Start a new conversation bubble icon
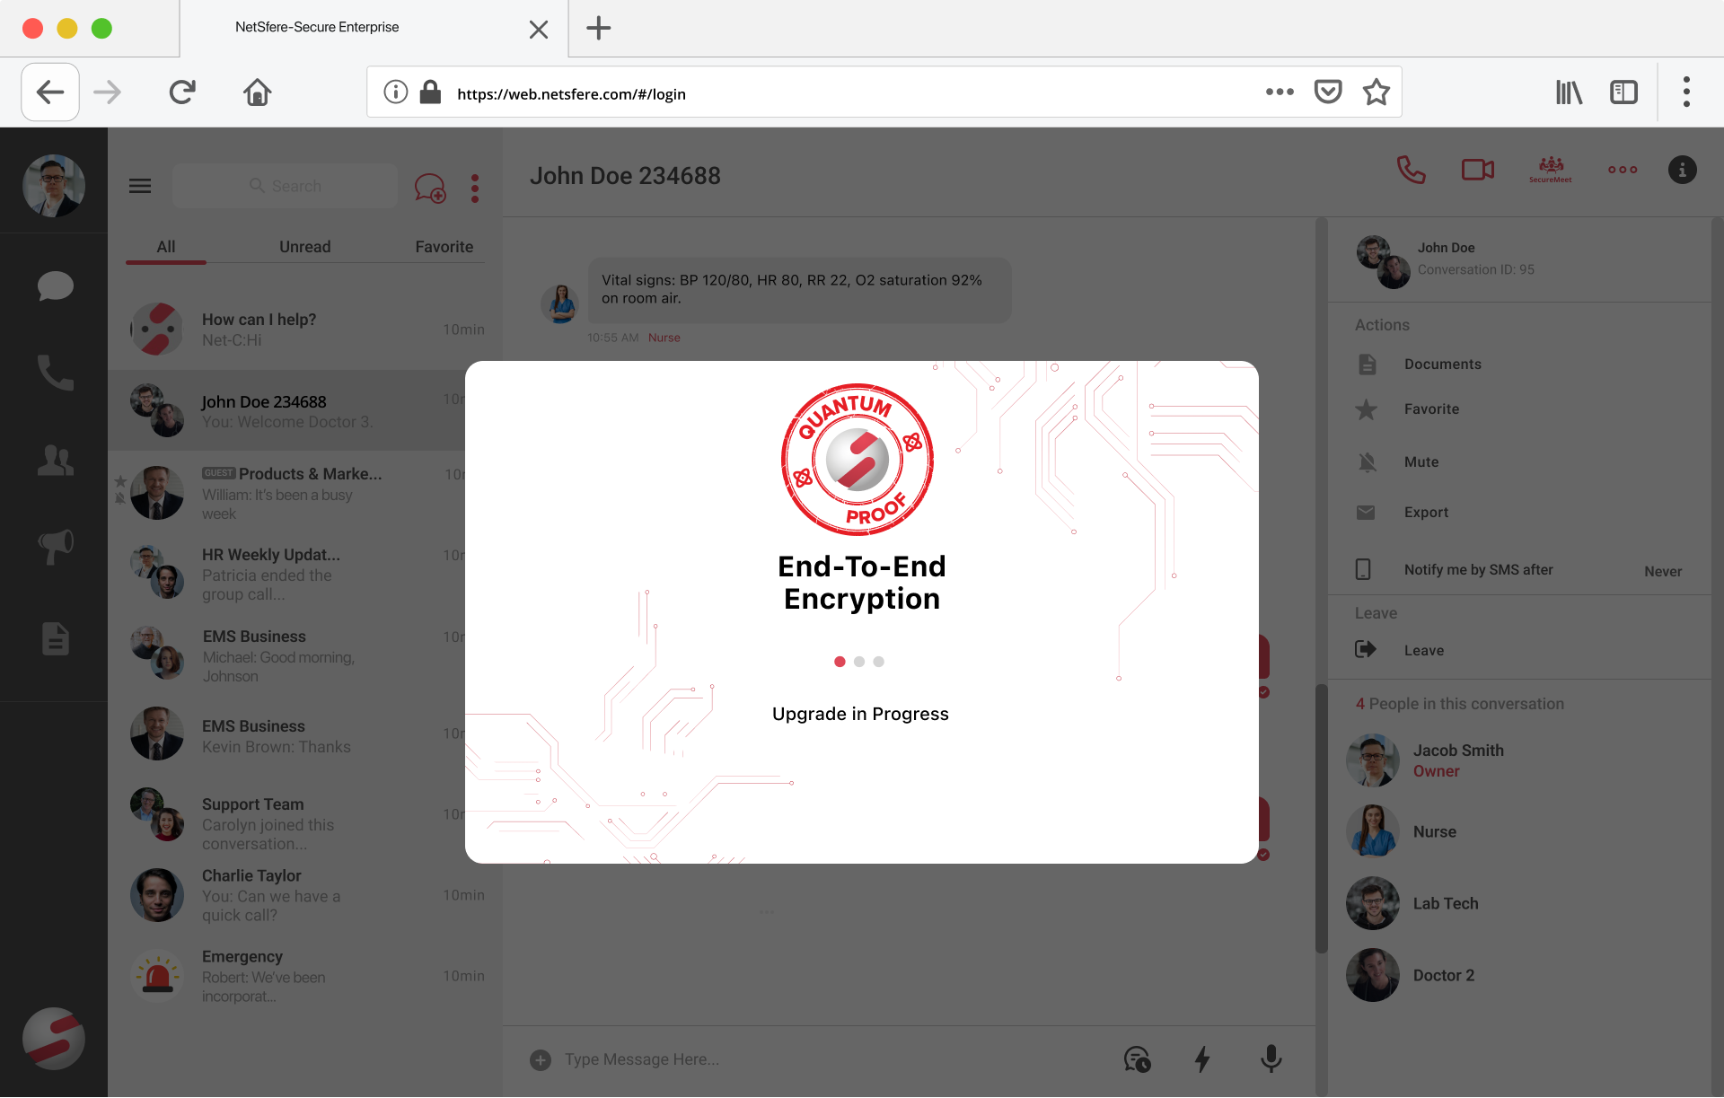1724x1098 pixels. [x=430, y=188]
